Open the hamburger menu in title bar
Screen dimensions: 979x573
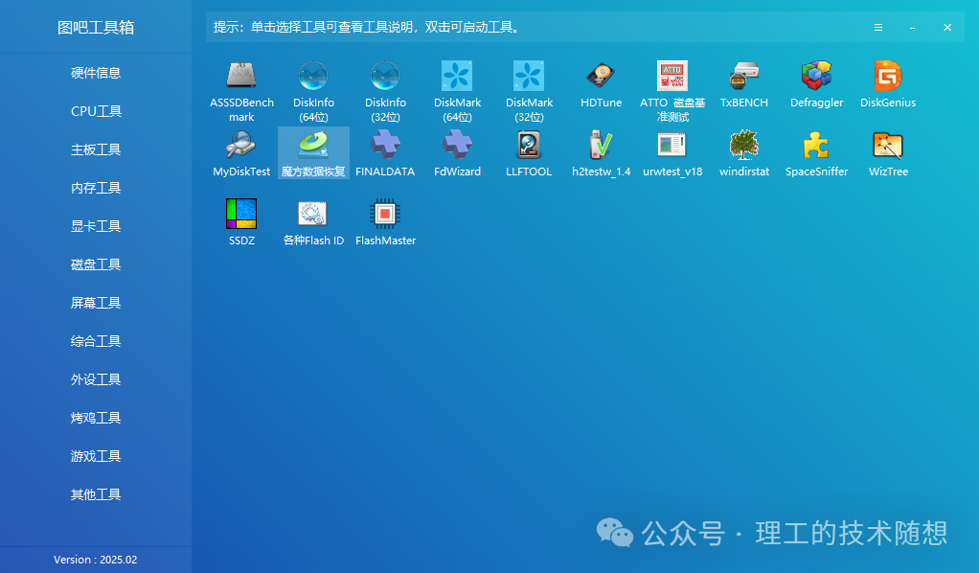pos(878,27)
